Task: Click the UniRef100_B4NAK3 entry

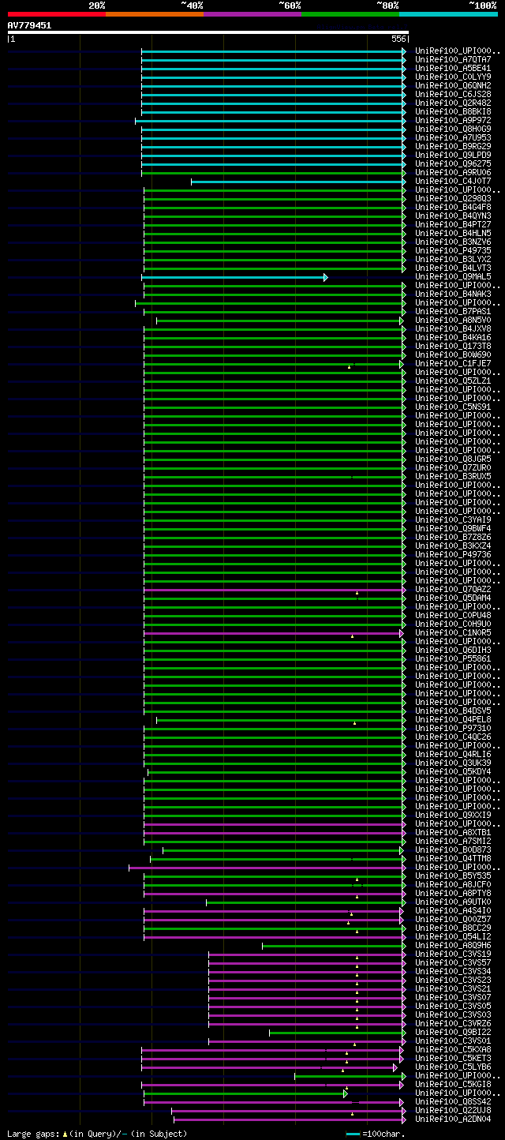Action: click(453, 294)
